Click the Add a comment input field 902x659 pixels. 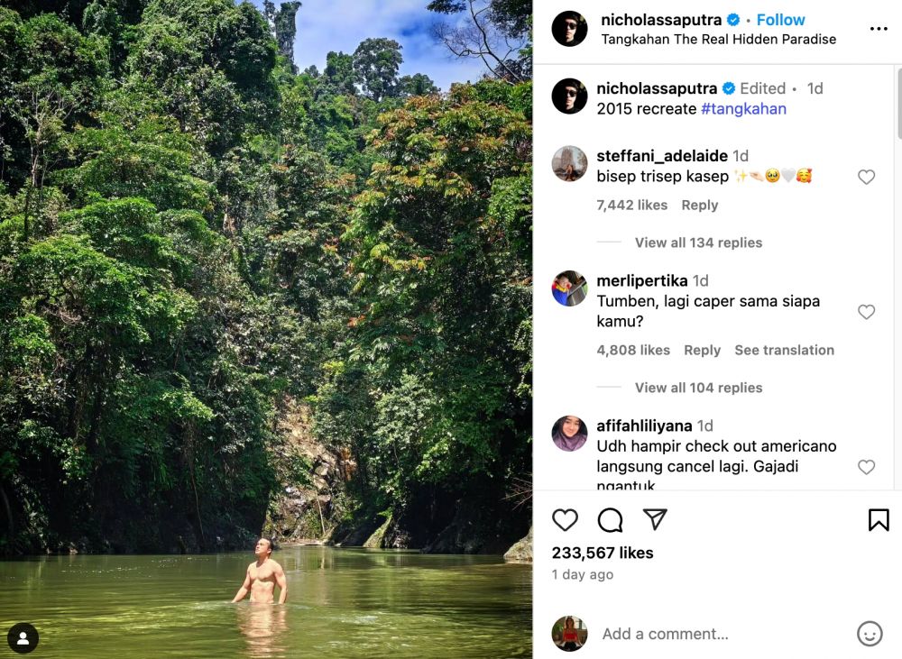(666, 634)
